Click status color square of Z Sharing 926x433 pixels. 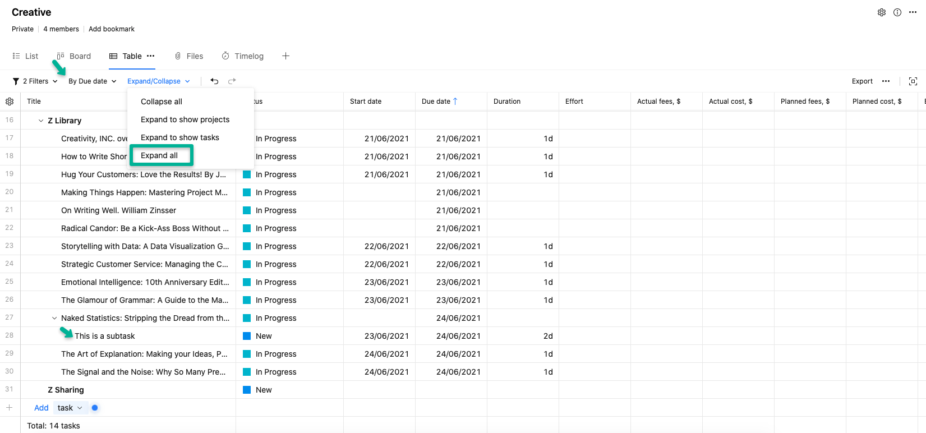pos(247,390)
